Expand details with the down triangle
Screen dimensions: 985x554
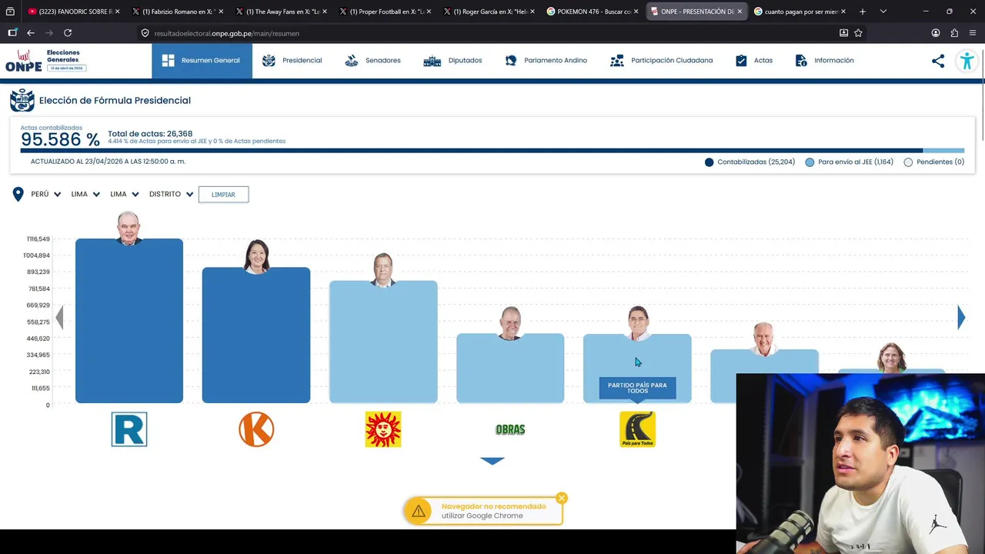coord(492,461)
